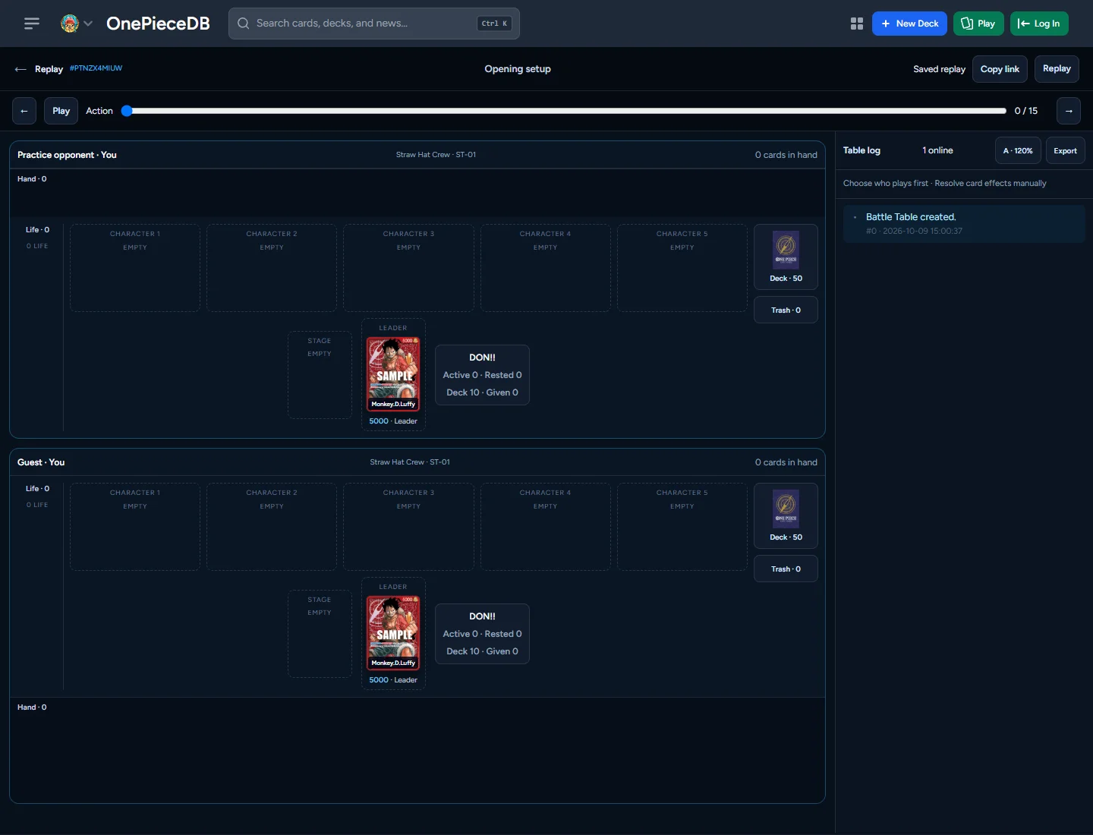This screenshot has height=835, width=1093.
Task: Click the '1 online' indicator in Table log
Action: point(937,150)
